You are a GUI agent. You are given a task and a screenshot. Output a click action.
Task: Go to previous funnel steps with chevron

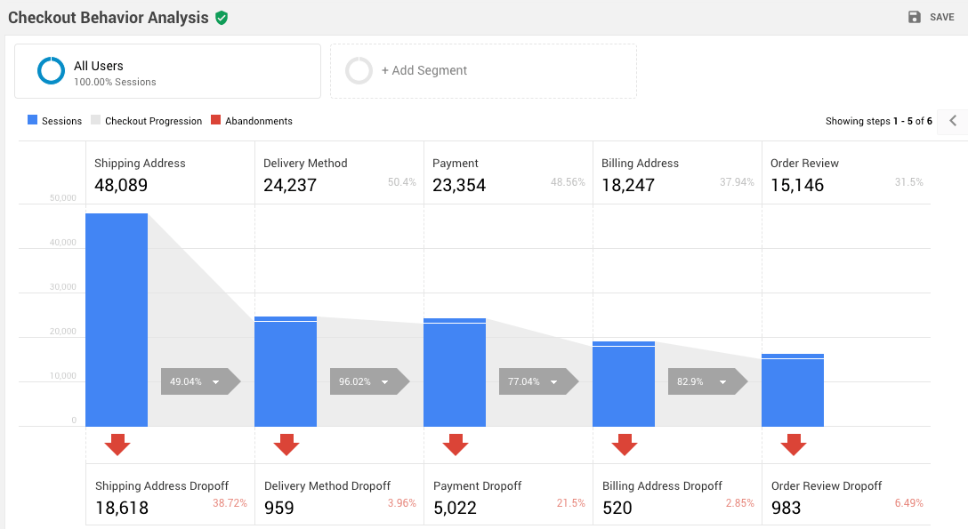953,121
